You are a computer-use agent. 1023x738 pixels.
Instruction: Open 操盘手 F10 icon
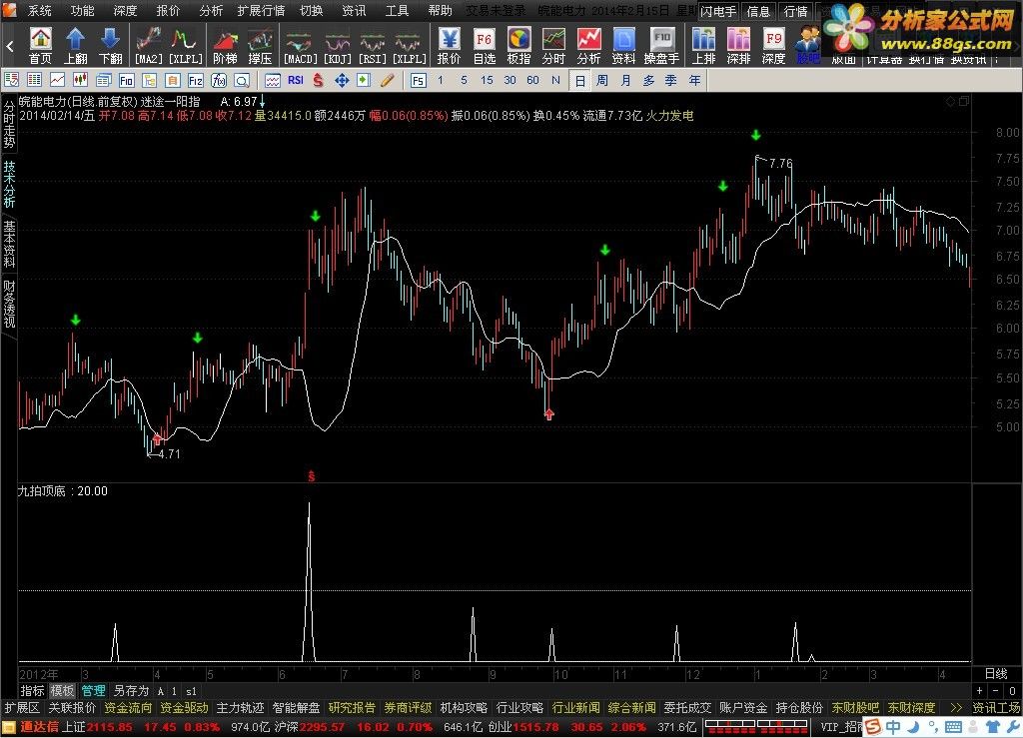tap(661, 45)
